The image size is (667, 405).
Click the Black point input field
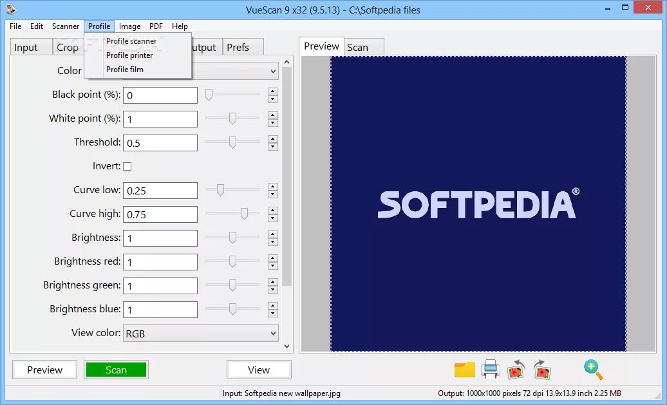coord(160,95)
